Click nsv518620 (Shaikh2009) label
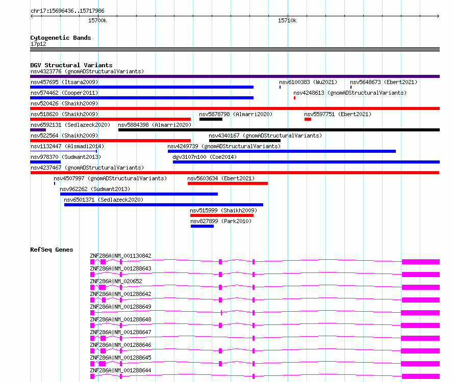 64,114
